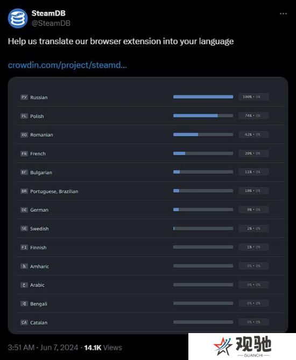Select the Portuguese, Brazilian language row

[x=150, y=191]
